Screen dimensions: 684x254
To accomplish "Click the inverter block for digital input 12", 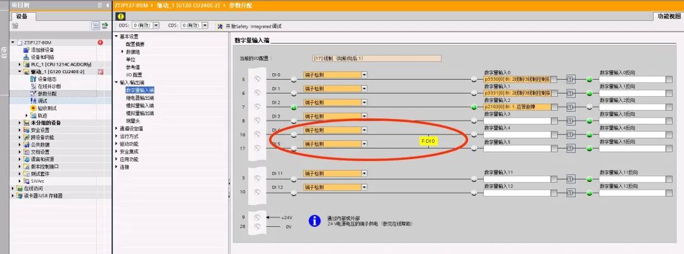I will point(571,193).
